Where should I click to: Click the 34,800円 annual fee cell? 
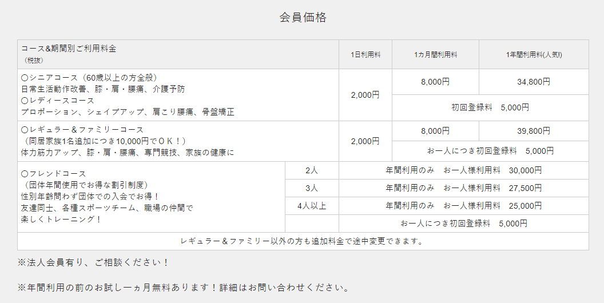(534, 82)
